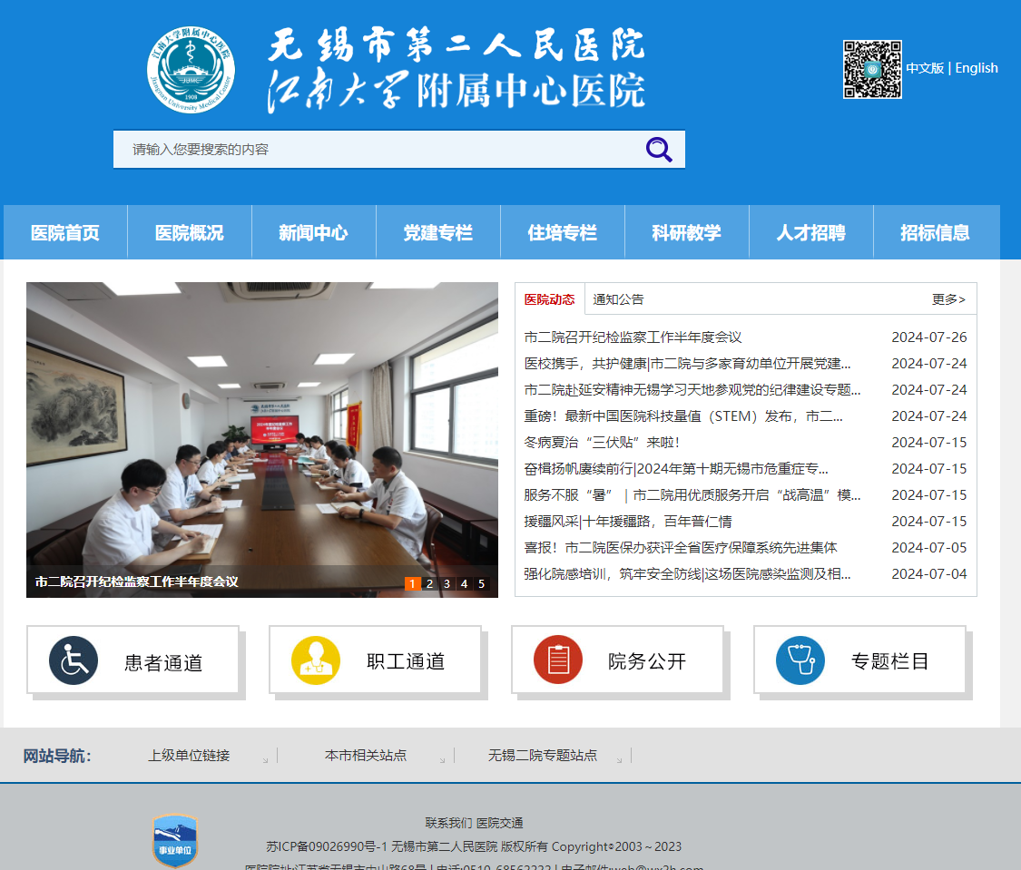Open 人才招聘 menu item
Screen dimensions: 1021x870
811,232
